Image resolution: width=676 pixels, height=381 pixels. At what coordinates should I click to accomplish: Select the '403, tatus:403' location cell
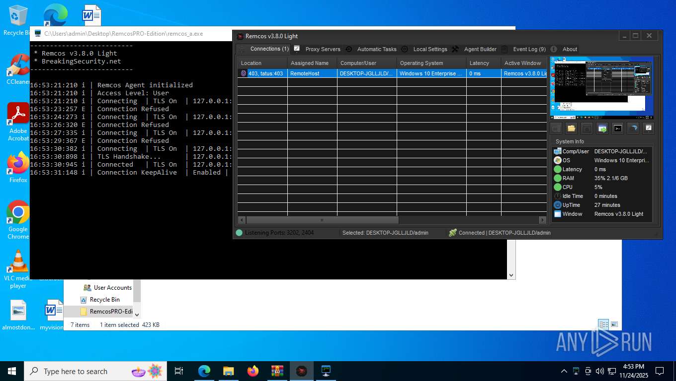pos(262,73)
